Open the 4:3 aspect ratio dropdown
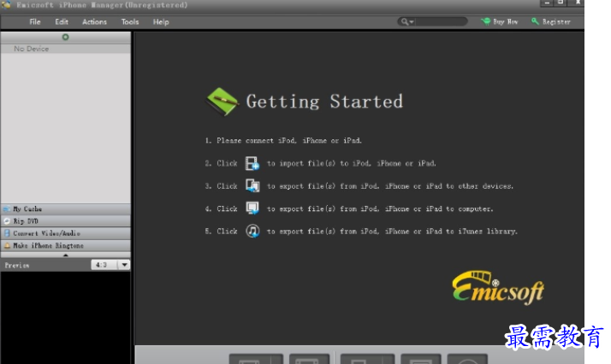 click(x=110, y=265)
